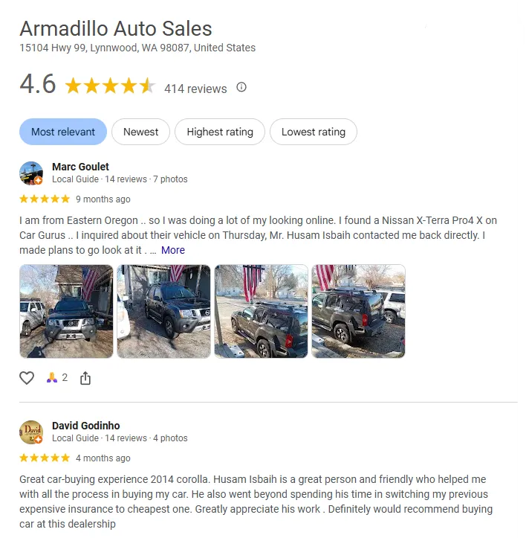Sort reviews by Newest
The height and width of the screenshot is (538, 526).
click(141, 132)
